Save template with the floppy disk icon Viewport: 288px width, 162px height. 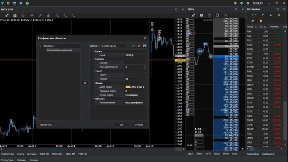point(144,46)
